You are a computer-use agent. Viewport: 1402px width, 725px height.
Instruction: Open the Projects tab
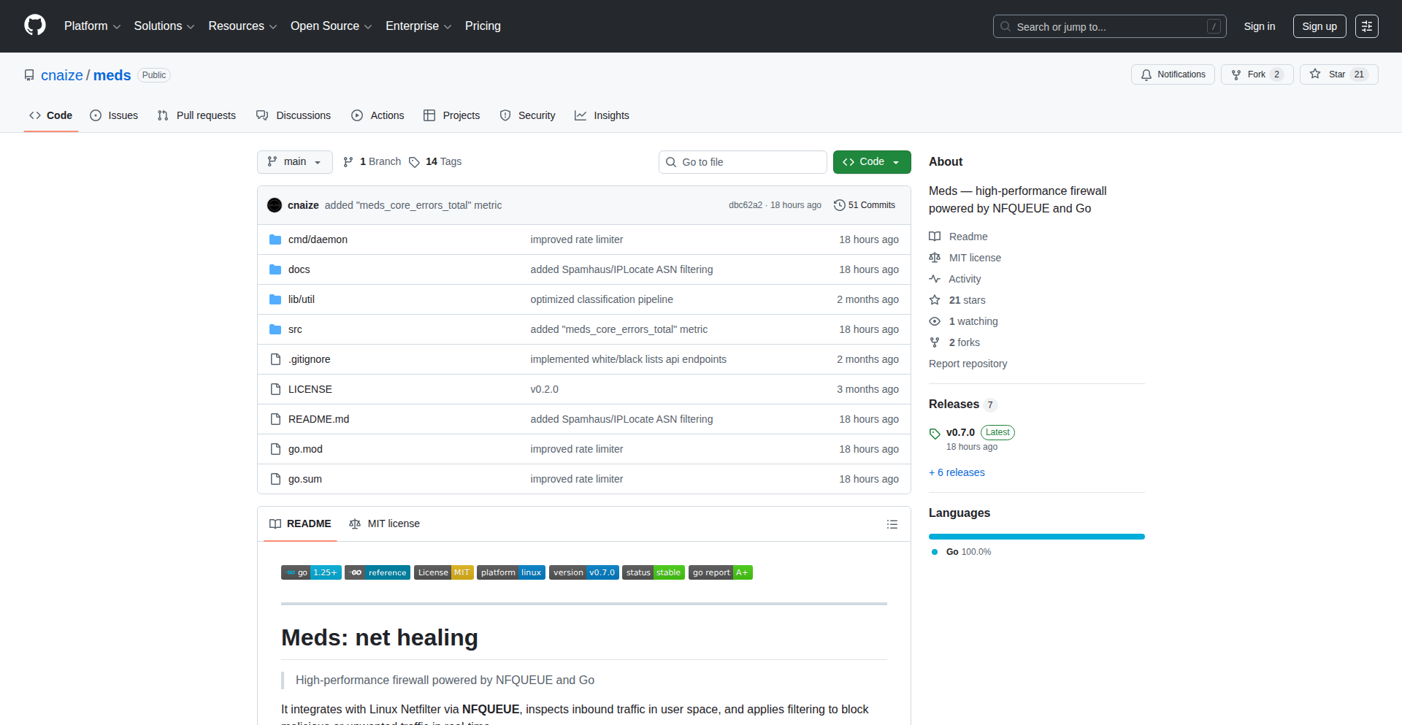[452, 115]
